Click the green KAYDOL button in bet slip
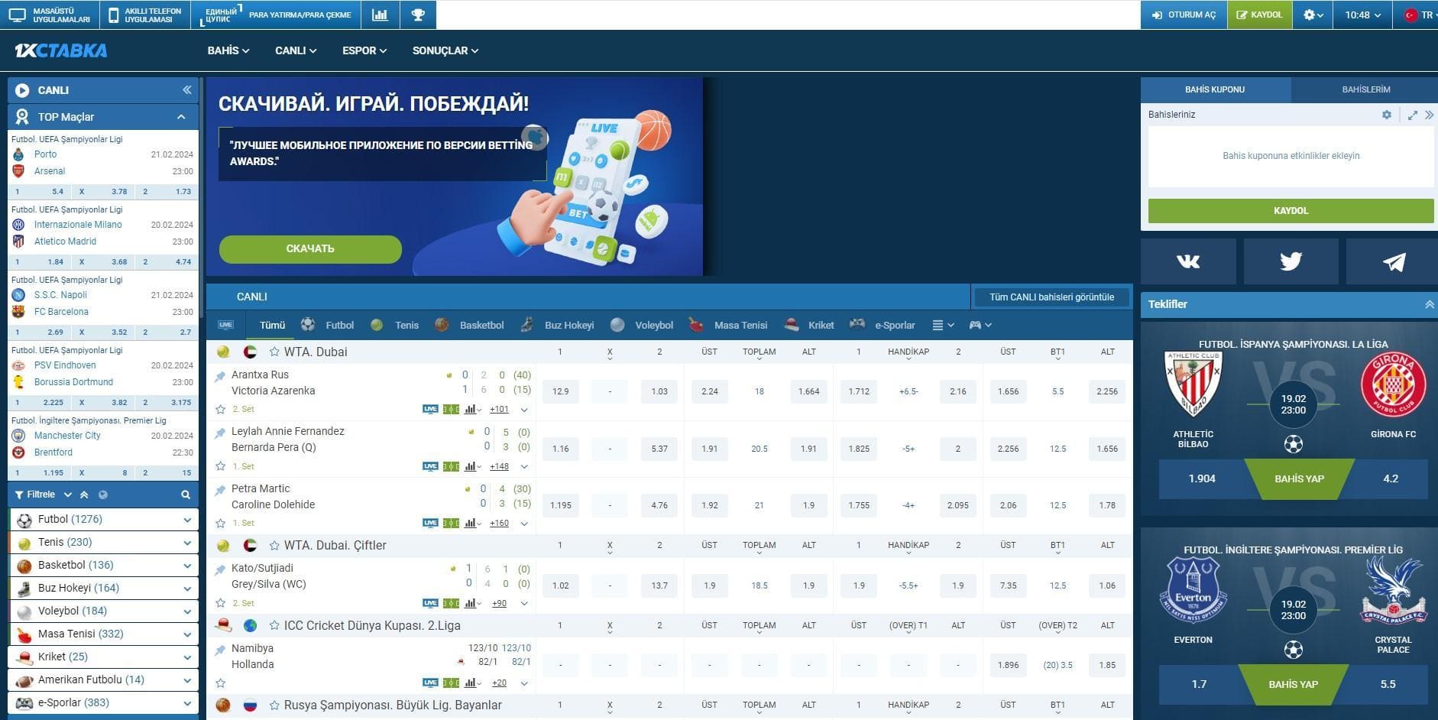 coord(1291,211)
